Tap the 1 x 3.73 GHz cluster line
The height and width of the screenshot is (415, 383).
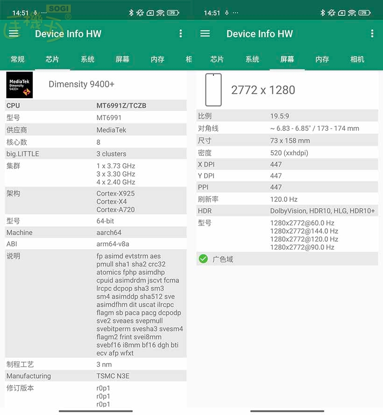(116, 166)
